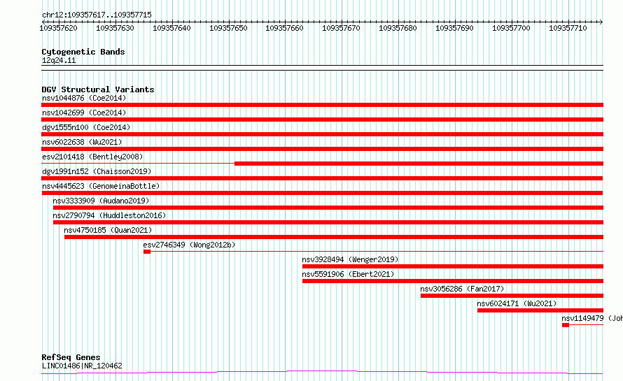Open variant nsv1149479 label at right edge
The image size is (623, 381).
pos(592,318)
